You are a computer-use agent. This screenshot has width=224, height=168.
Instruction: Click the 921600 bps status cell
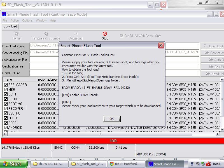(x=96, y=148)
